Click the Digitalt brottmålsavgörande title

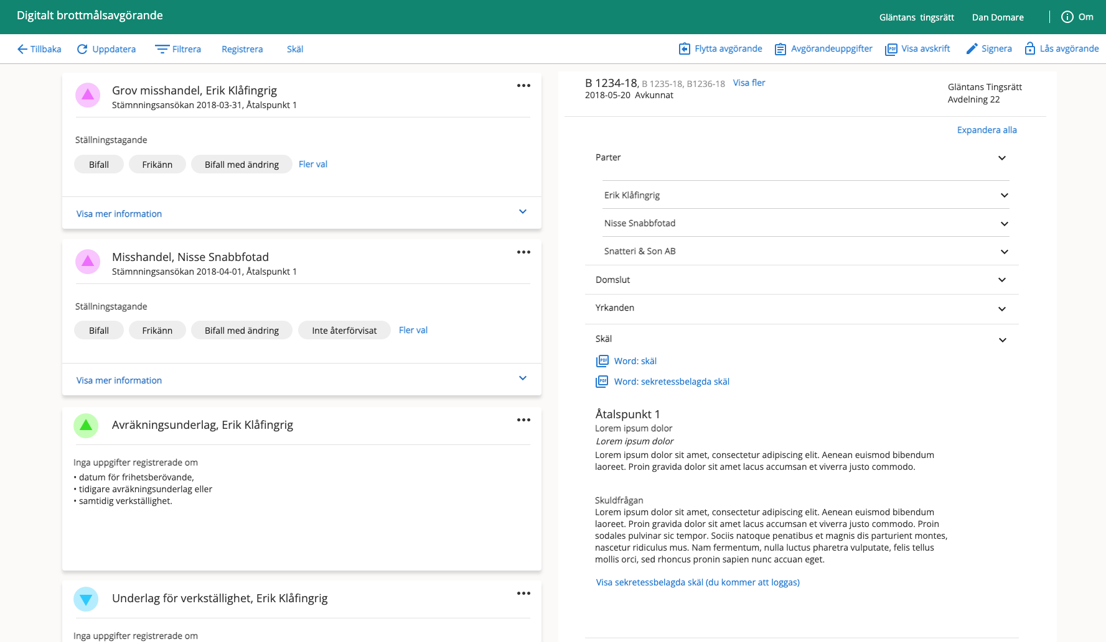click(x=90, y=16)
